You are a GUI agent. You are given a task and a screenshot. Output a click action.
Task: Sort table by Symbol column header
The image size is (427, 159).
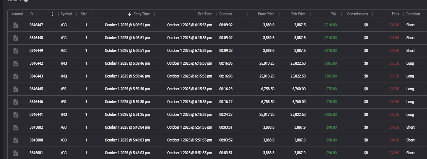click(66, 14)
